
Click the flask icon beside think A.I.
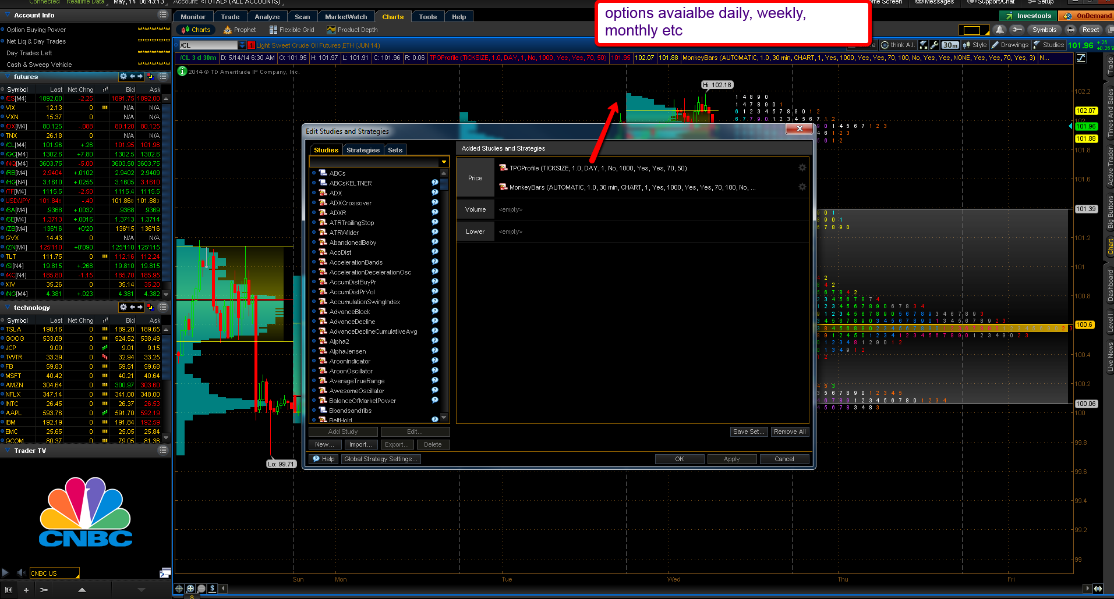tap(924, 45)
